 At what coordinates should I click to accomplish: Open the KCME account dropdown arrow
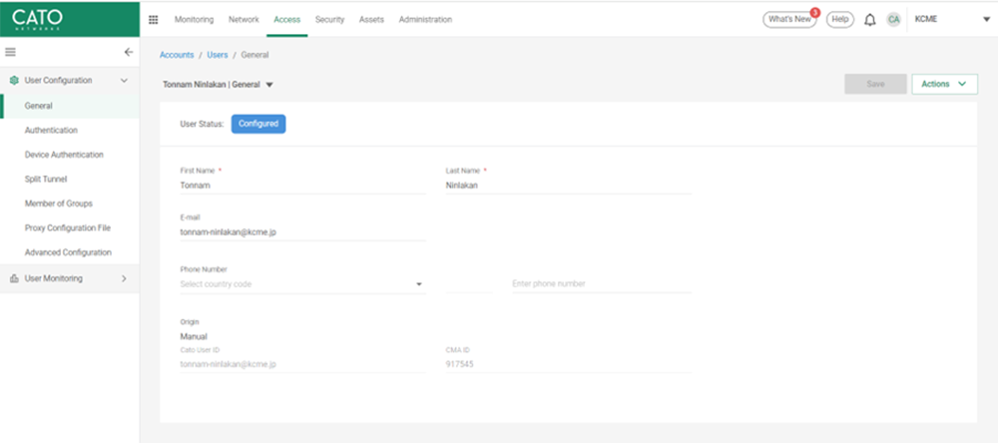(x=987, y=20)
